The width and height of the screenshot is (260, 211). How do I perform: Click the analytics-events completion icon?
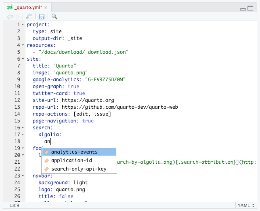click(x=47, y=152)
